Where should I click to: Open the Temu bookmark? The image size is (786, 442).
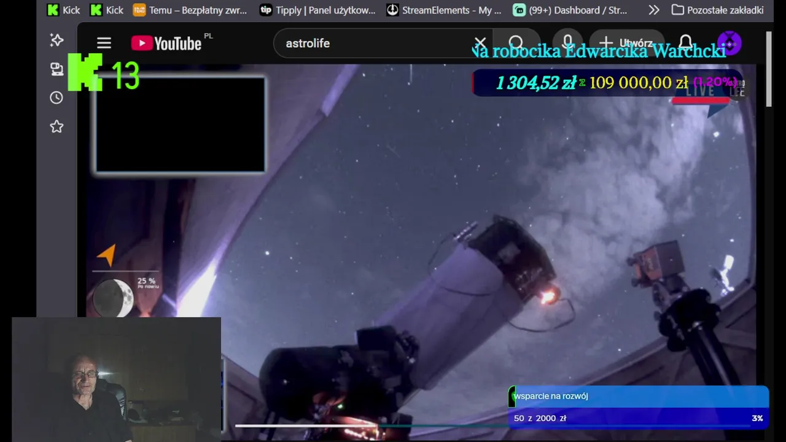(190, 10)
